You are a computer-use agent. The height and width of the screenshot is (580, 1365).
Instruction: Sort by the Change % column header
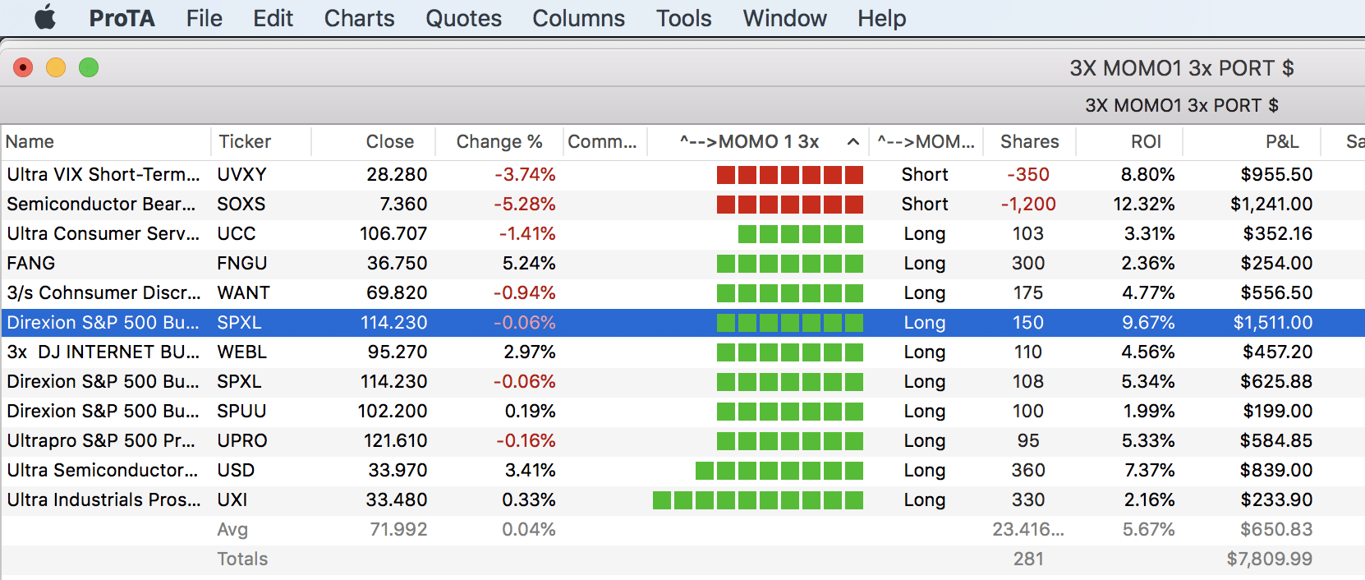tap(499, 142)
